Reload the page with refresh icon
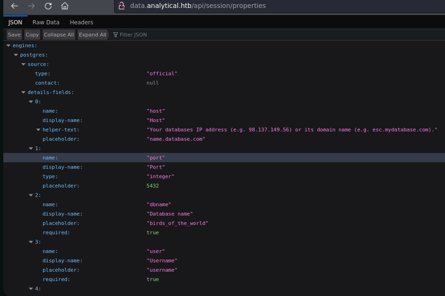 [x=48, y=6]
